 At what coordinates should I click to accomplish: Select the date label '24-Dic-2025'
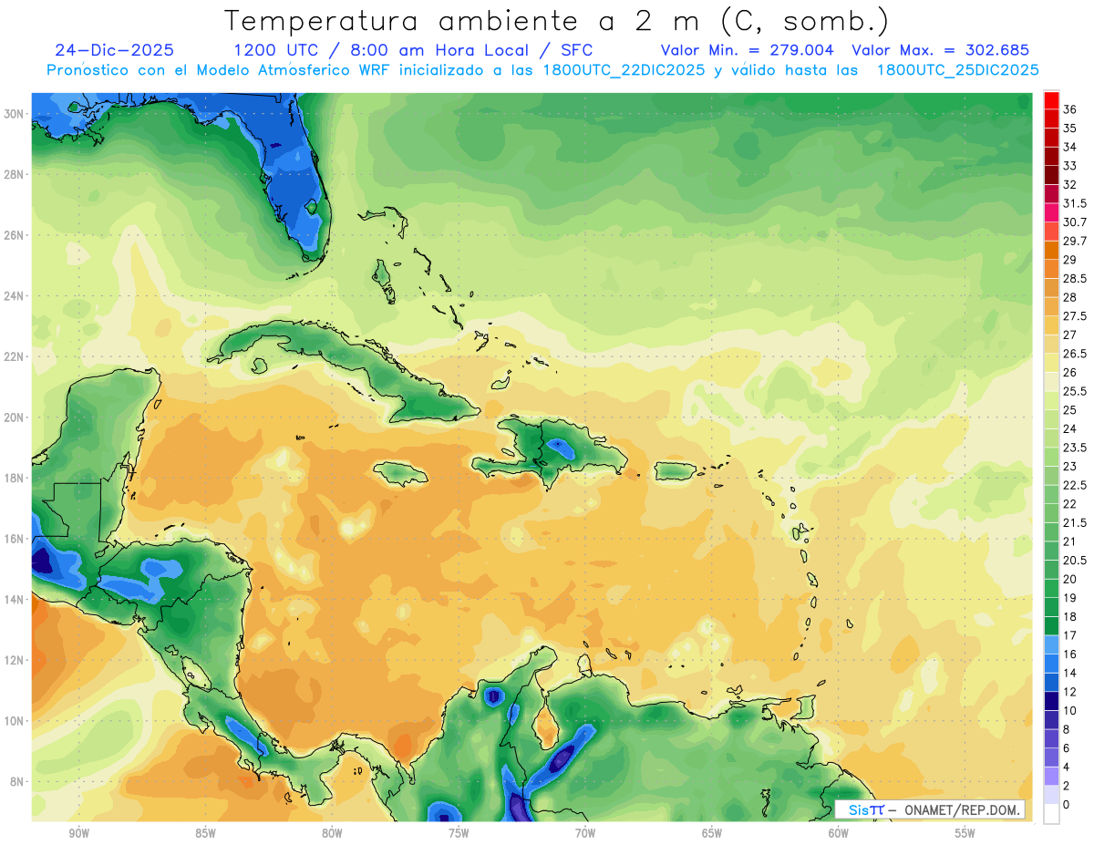click(x=114, y=50)
